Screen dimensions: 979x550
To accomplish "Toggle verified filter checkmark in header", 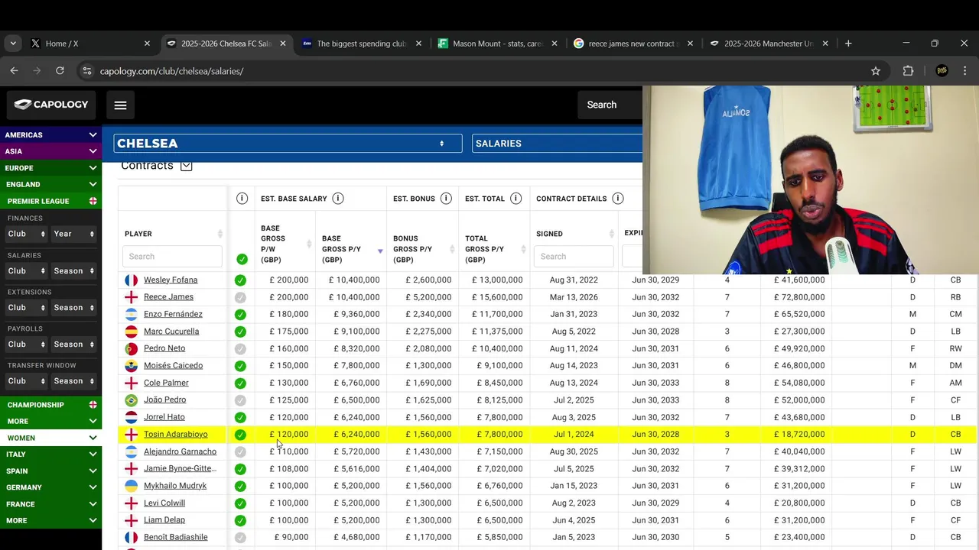I will point(242,259).
